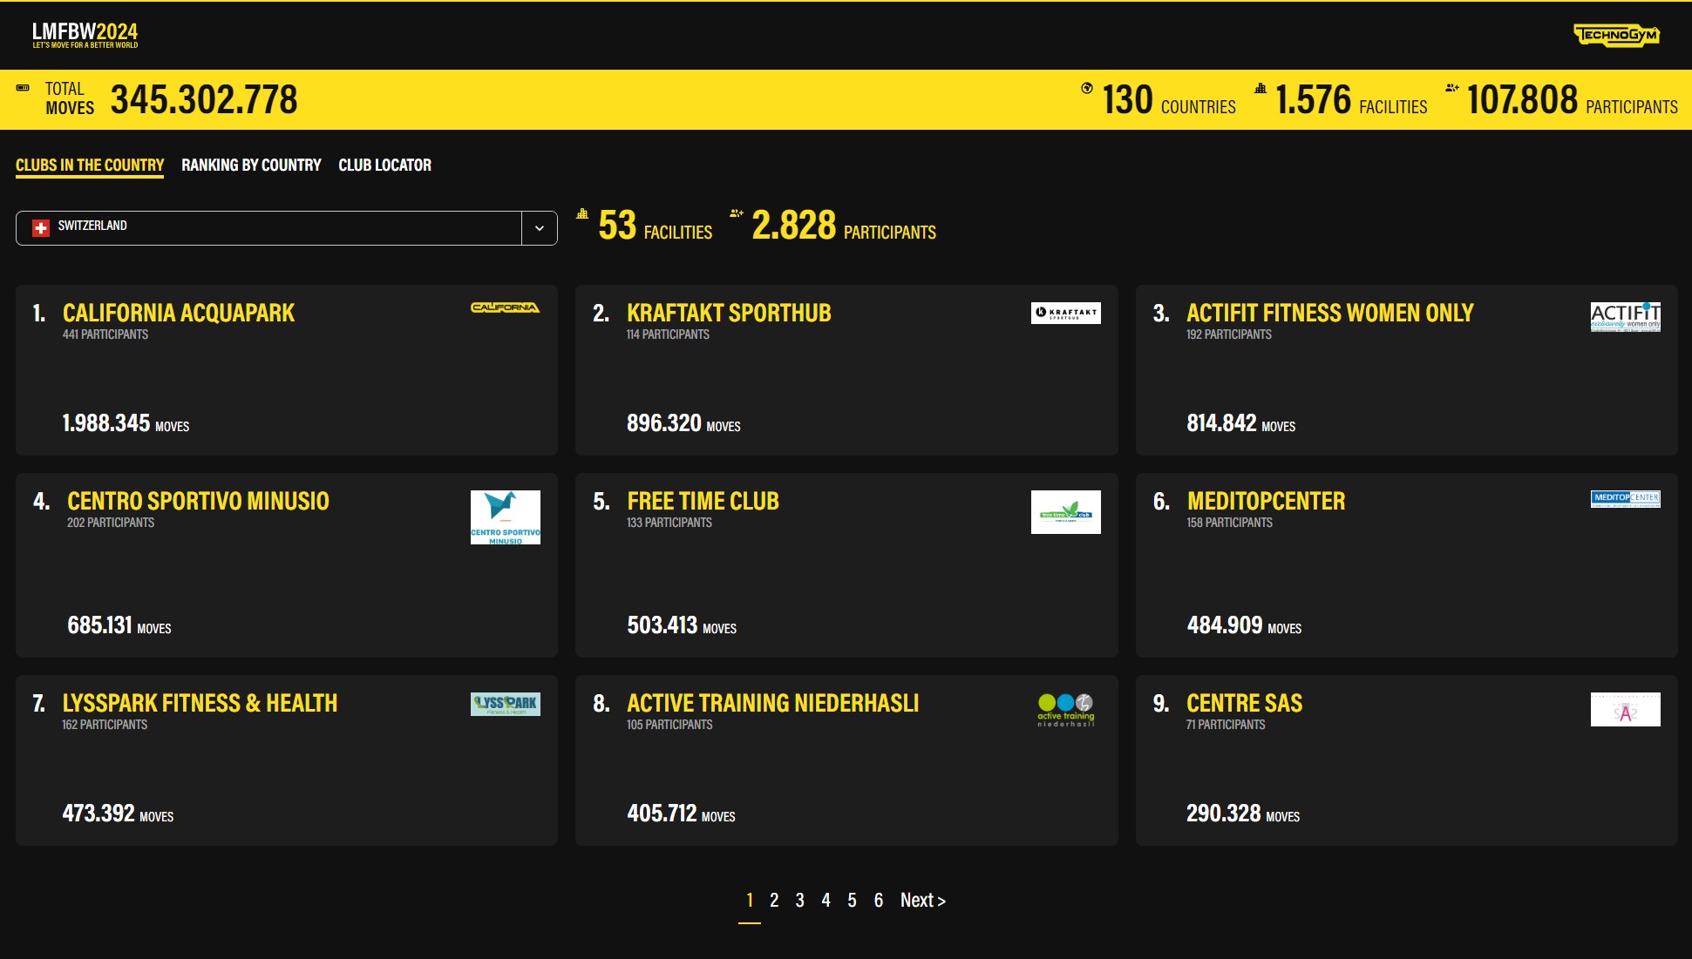Open the Club Locator tab
This screenshot has width=1692, height=959.
[x=384, y=165]
